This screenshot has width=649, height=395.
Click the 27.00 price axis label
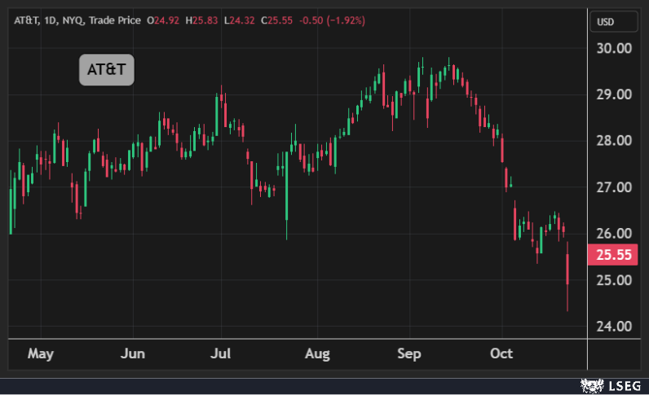coord(614,187)
